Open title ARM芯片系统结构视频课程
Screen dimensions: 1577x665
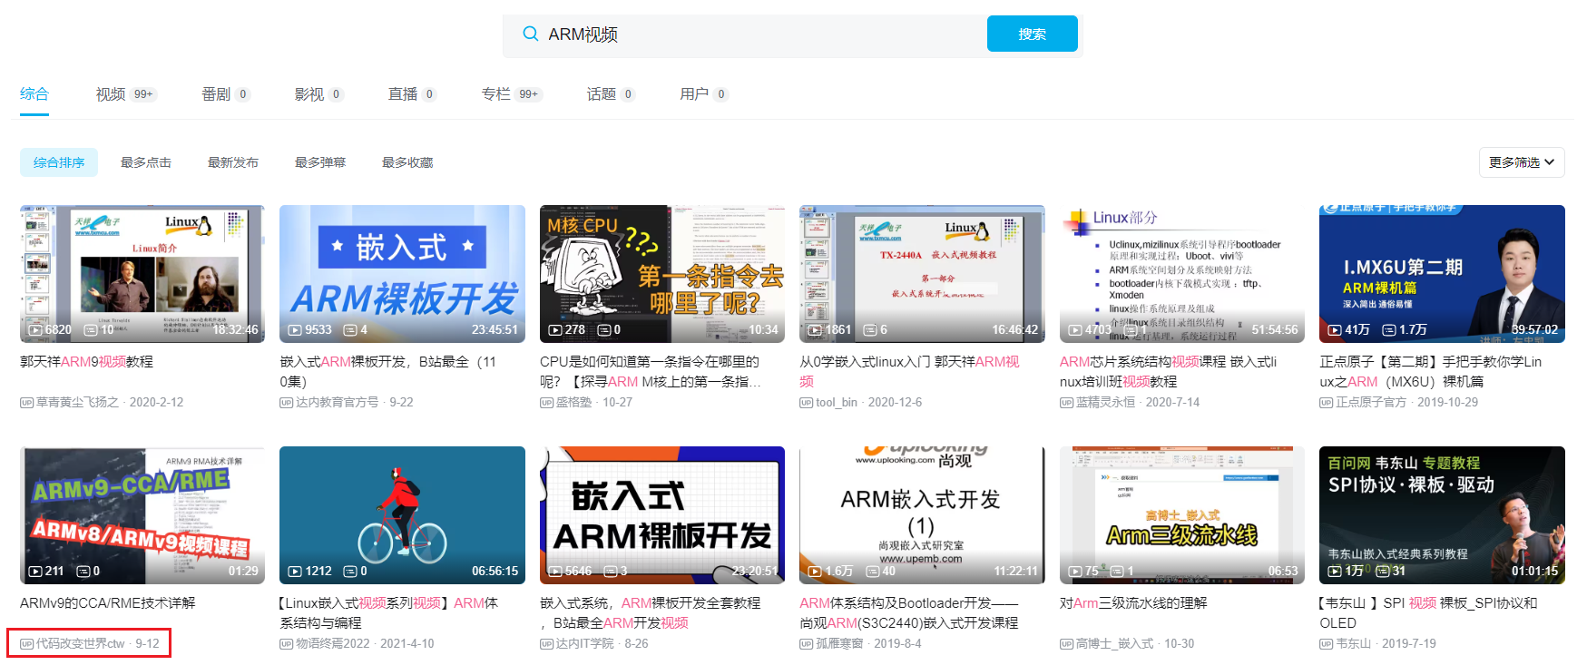pyautogui.click(x=1169, y=371)
